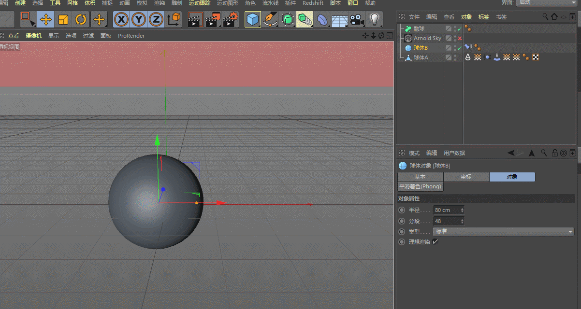Click the viewport move camera icon

pyautogui.click(x=365, y=35)
